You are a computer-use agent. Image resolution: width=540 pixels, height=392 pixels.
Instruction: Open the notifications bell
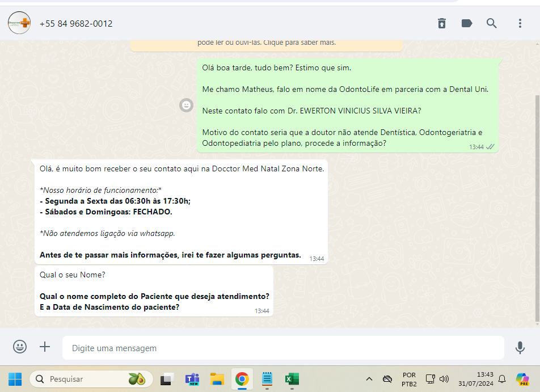point(502,379)
